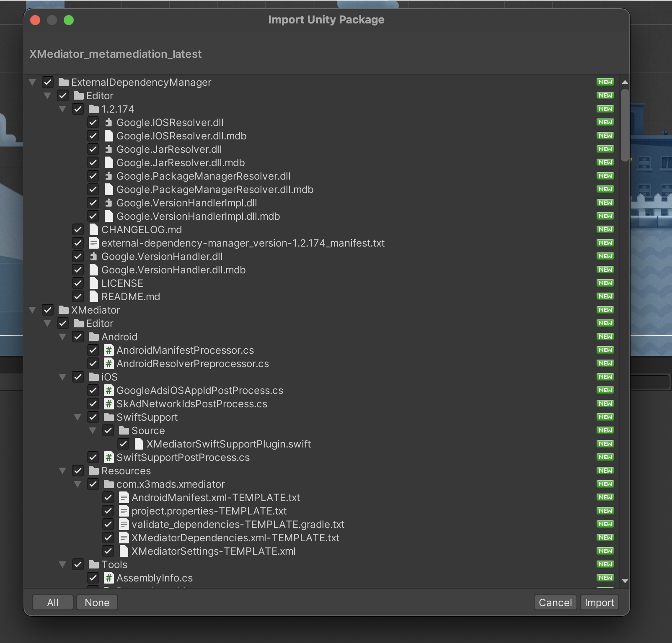Uncheck the README.md checkbox

pos(78,296)
